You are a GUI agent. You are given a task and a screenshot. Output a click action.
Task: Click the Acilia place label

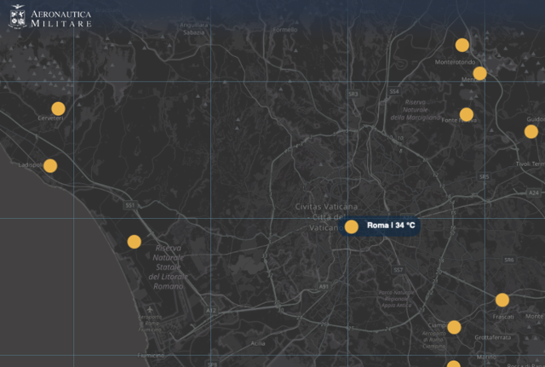[257, 343]
